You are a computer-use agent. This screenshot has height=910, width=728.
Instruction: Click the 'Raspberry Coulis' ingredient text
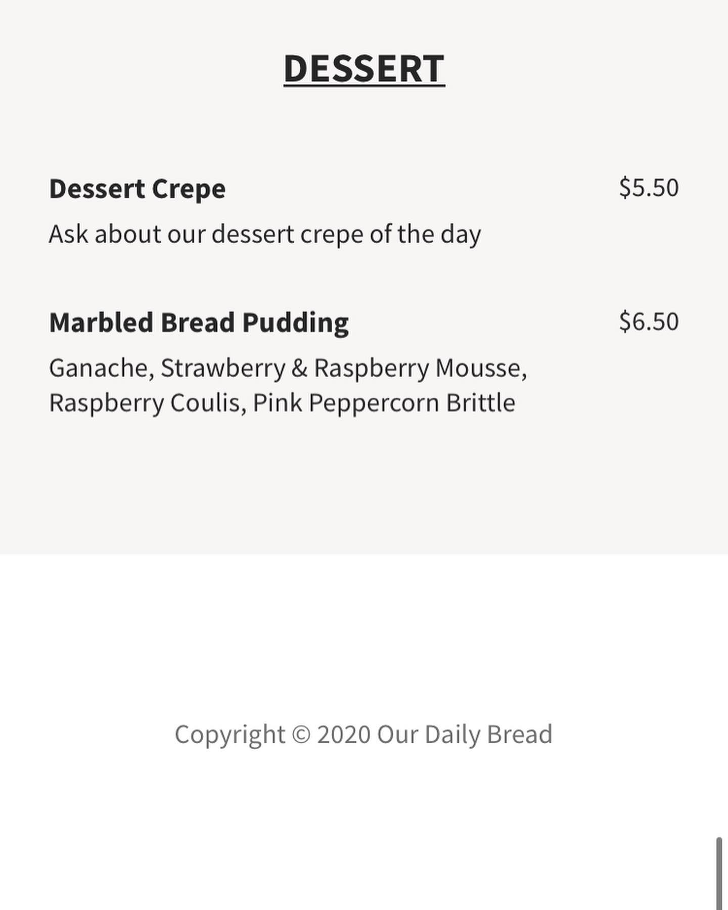(x=144, y=403)
